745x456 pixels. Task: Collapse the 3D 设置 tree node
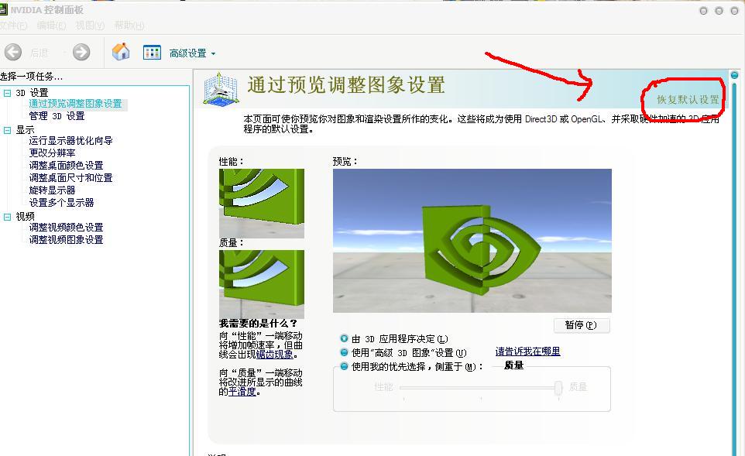tap(7, 93)
